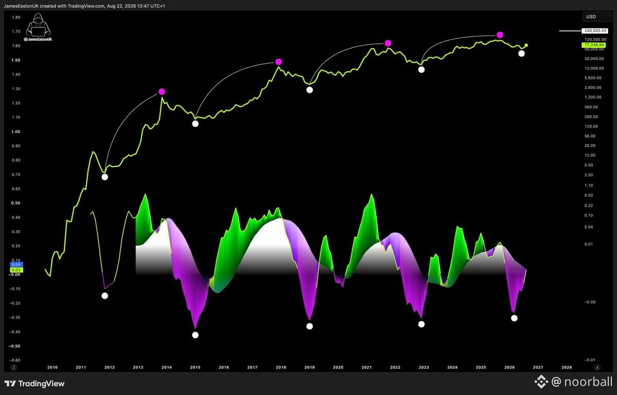Screen dimensions: 617x395
Task: Click the −0.50 value on left scale
Action: tap(15, 346)
